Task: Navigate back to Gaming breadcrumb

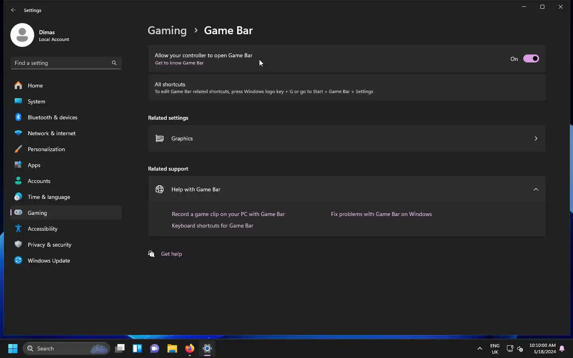Action: [x=167, y=31]
